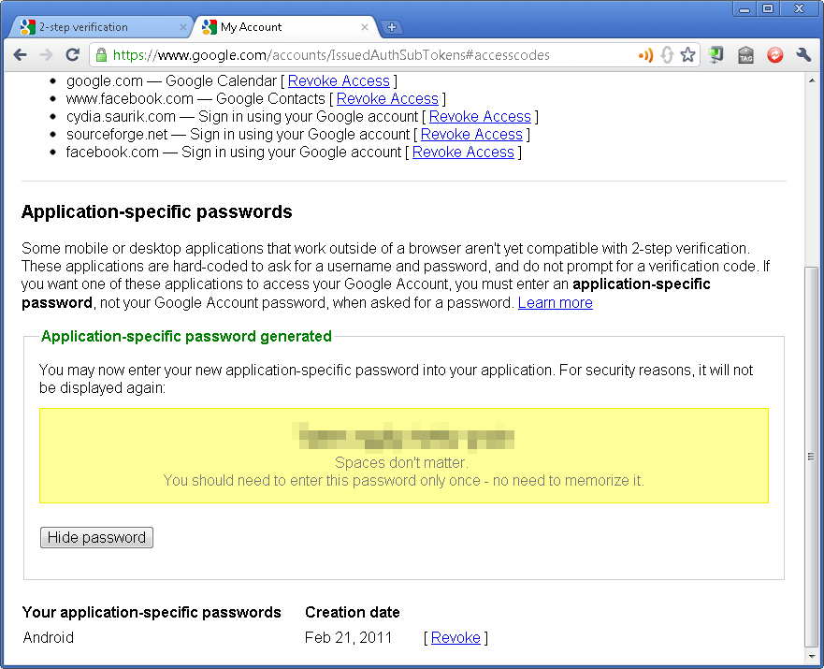This screenshot has width=824, height=669.
Task: Click the Google favicon on the 2-step verification tab
Action: tap(27, 27)
